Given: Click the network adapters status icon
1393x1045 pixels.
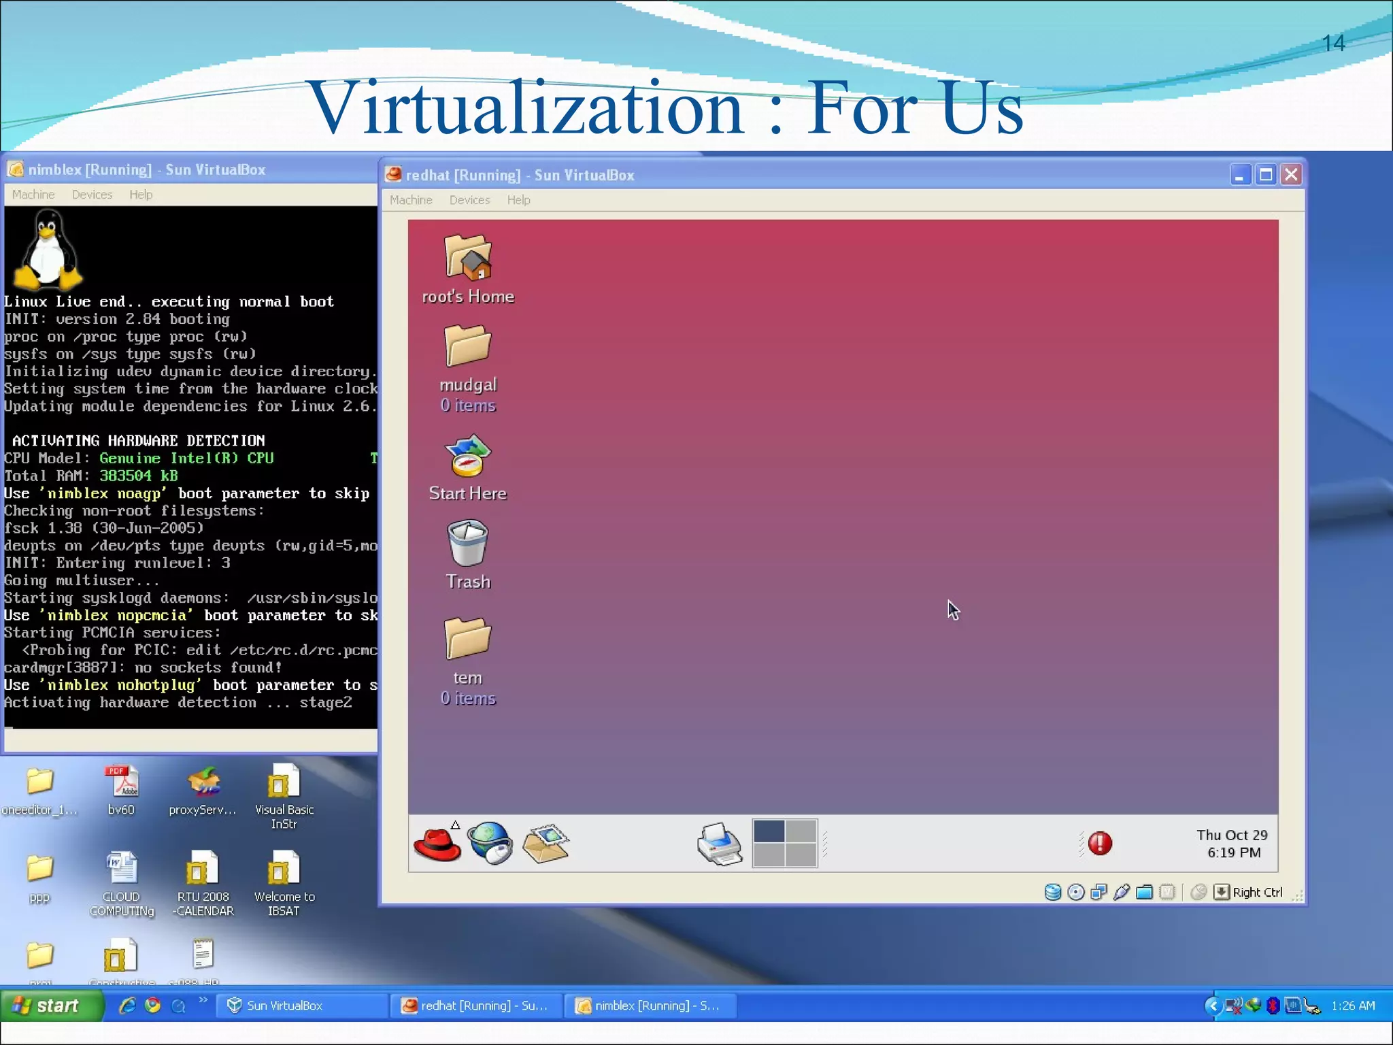Looking at the screenshot, I should (1098, 892).
